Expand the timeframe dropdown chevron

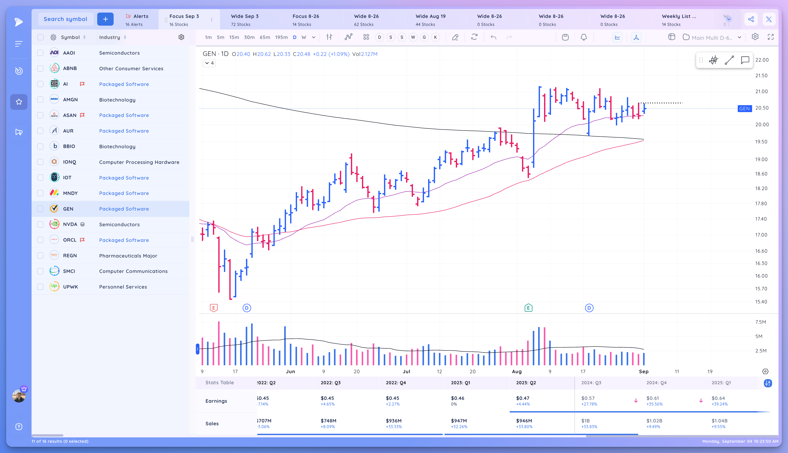coord(313,37)
